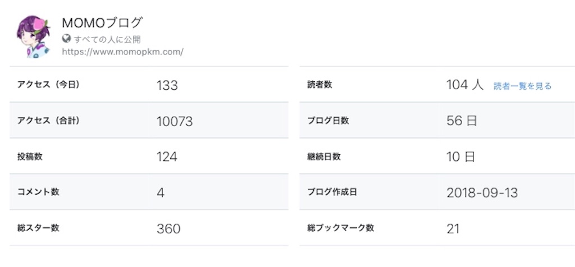Click the post count value 124

pos(167,156)
